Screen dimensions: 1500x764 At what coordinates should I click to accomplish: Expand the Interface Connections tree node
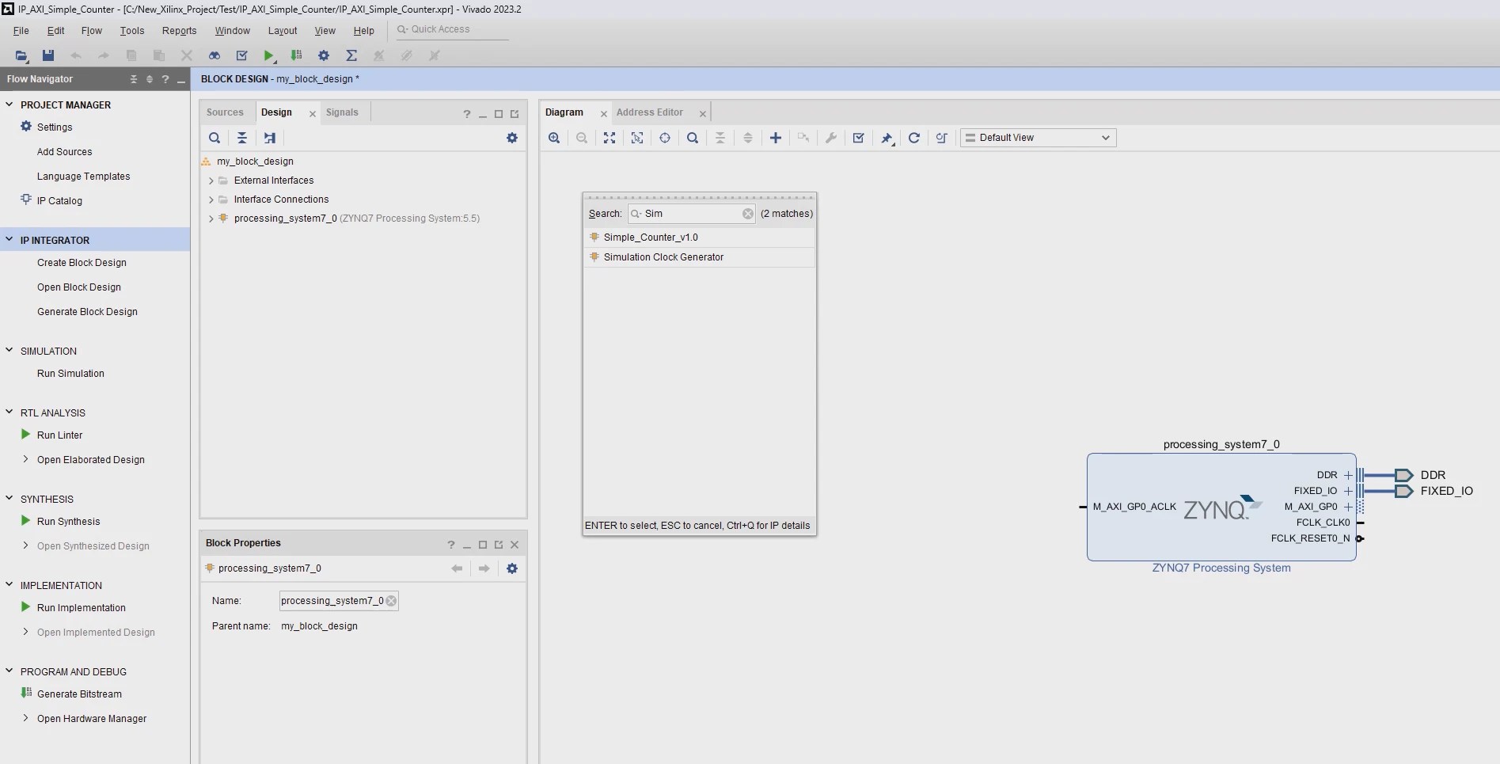click(x=211, y=200)
